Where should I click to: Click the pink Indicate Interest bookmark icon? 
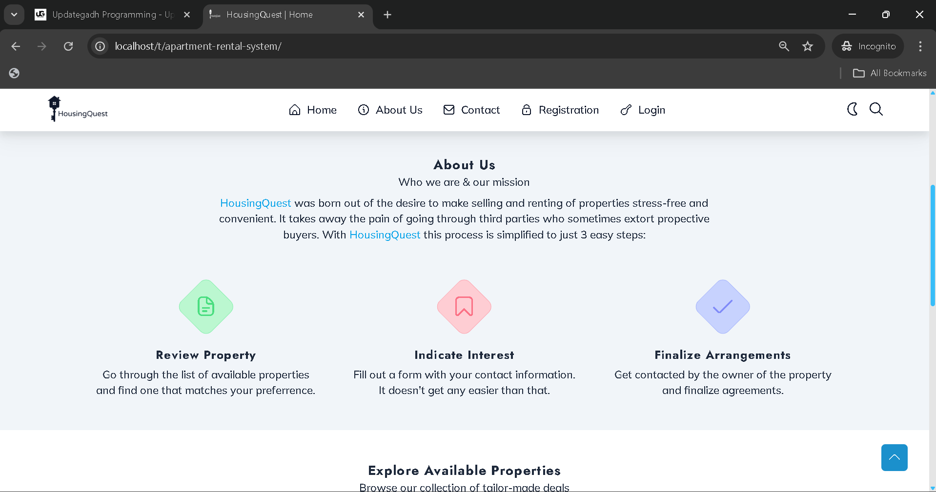(x=463, y=307)
